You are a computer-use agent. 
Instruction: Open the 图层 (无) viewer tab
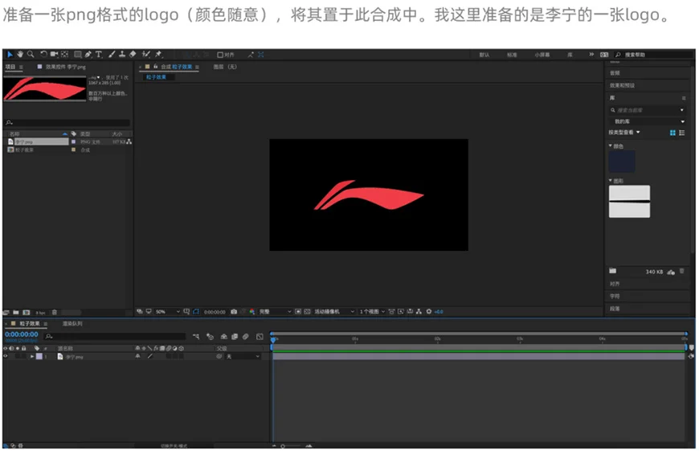225,67
